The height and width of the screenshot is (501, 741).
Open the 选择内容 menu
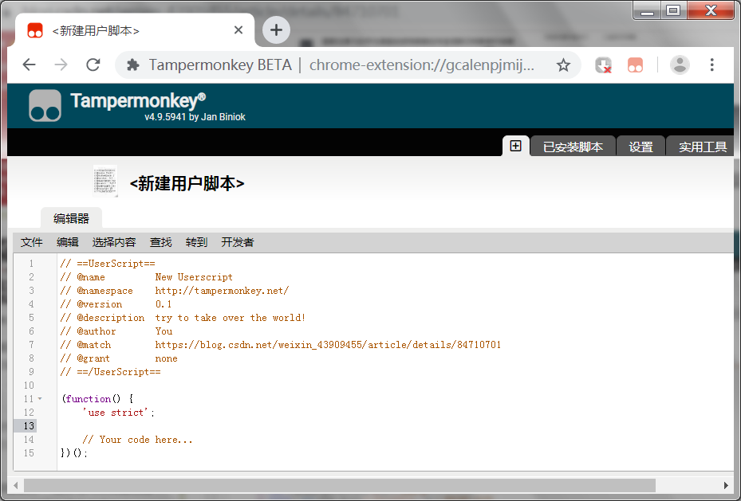tap(114, 242)
